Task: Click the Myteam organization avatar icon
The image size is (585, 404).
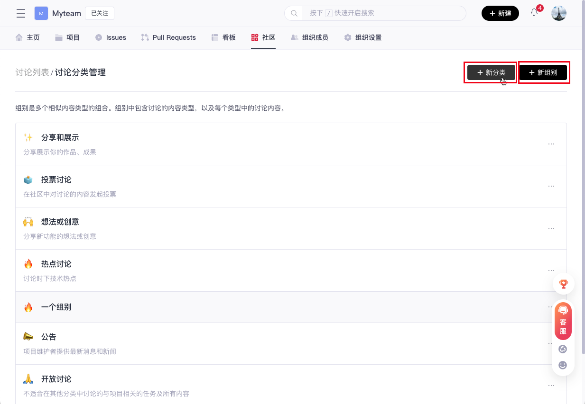Action: coord(41,13)
